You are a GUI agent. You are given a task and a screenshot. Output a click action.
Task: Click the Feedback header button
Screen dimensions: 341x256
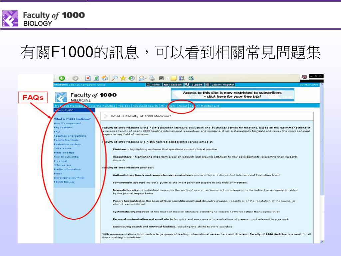click(x=173, y=85)
